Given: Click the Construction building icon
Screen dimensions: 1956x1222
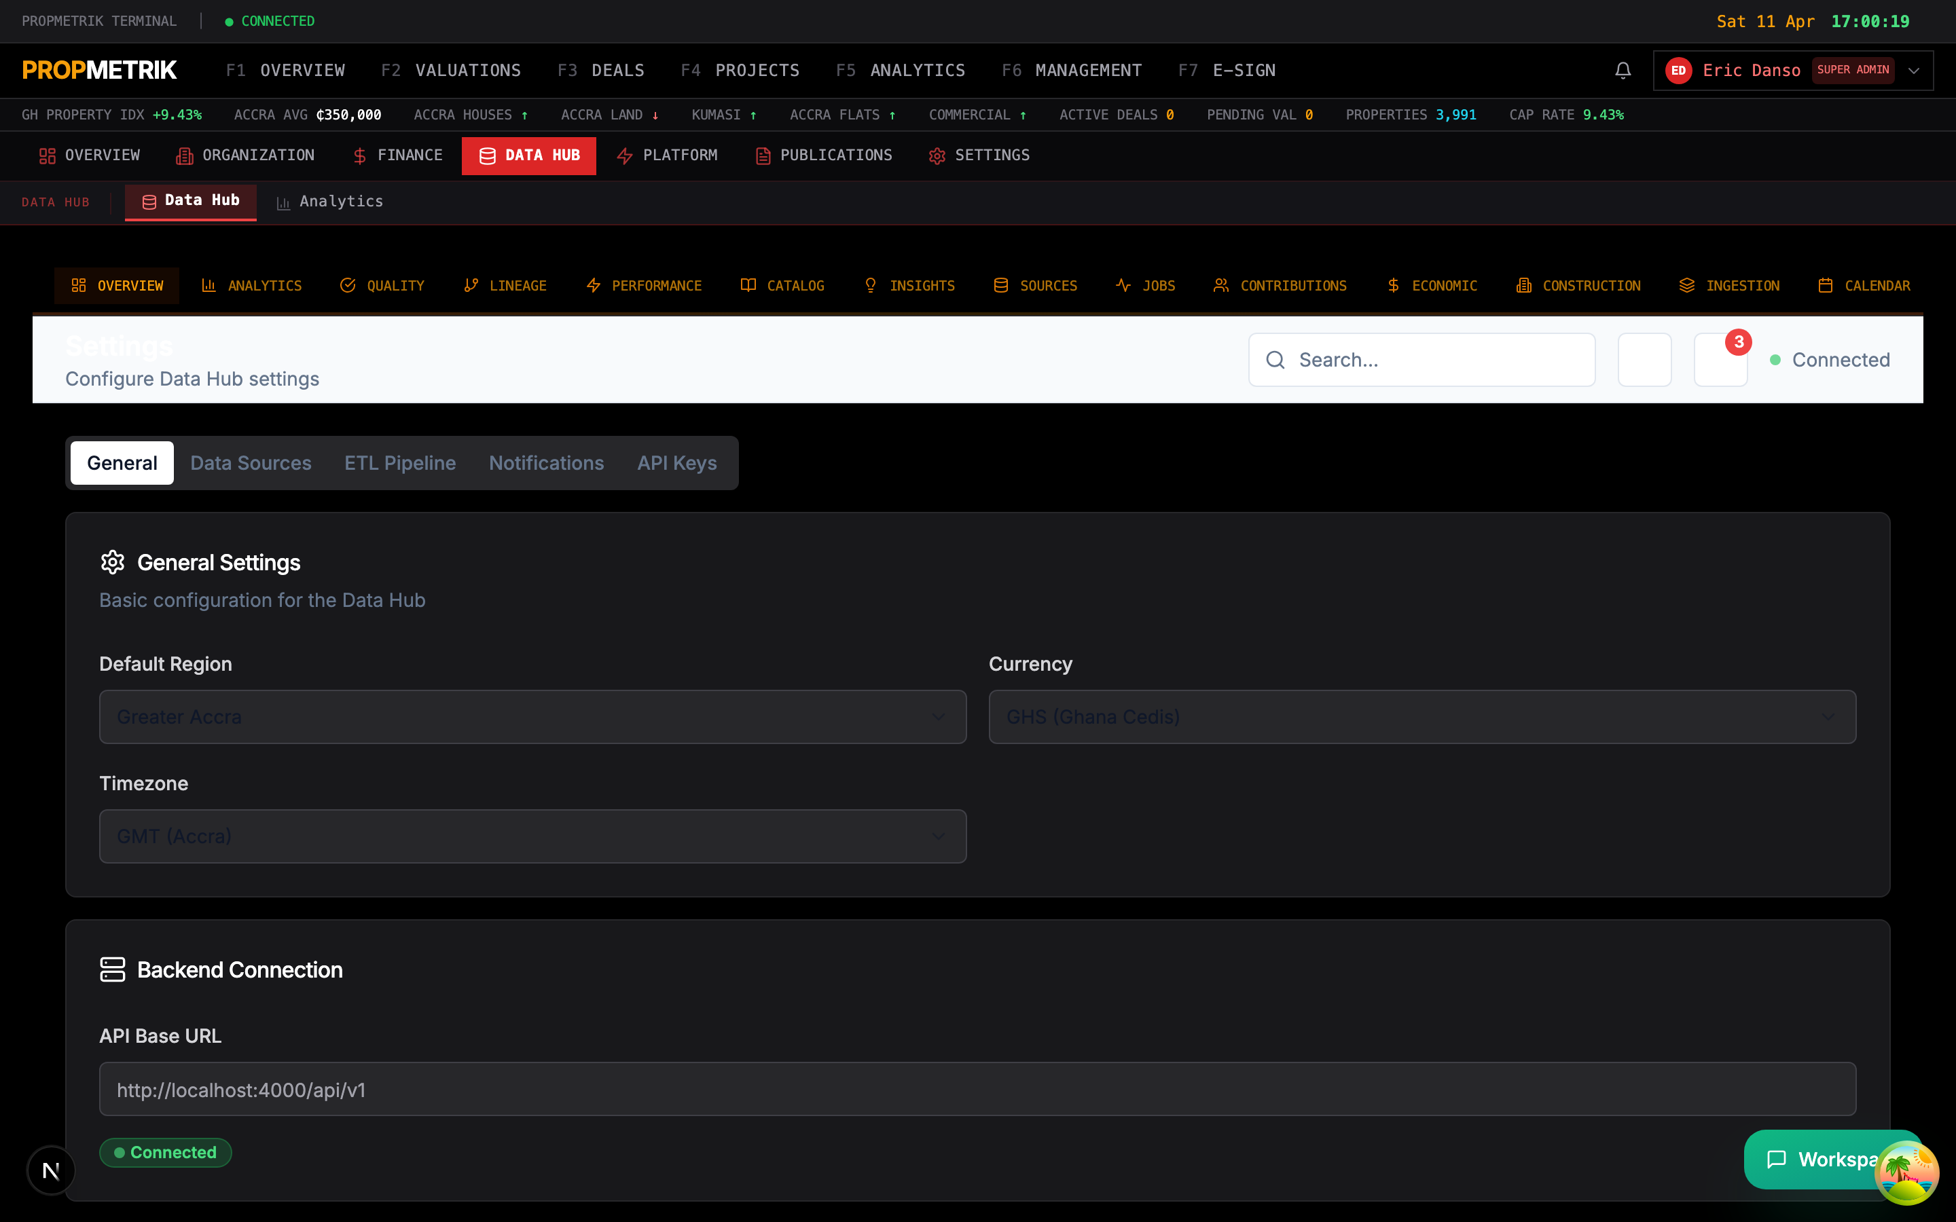Looking at the screenshot, I should 1523,285.
